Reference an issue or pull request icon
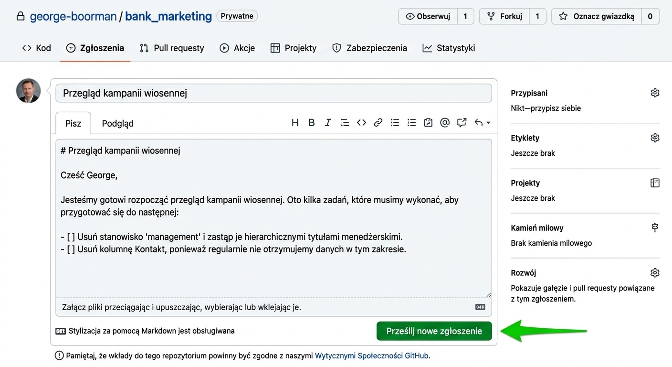The image size is (672, 367). (x=462, y=123)
